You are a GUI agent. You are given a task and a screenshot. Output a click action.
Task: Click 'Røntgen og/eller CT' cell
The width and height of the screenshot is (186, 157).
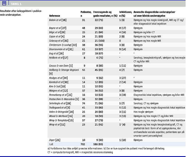(144, 32)
